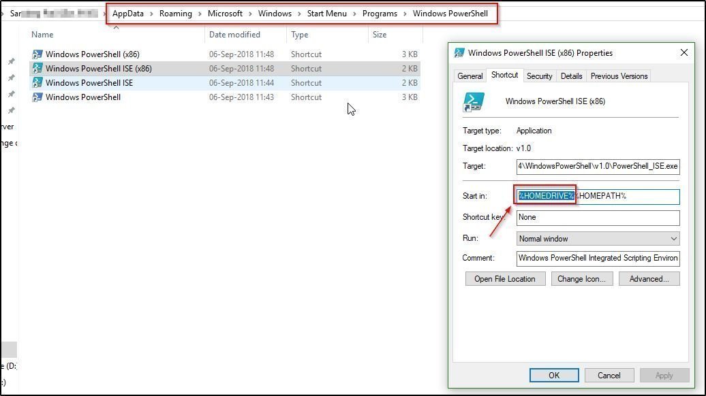Select the Windows PowerShell (x86) shortcut icon
The width and height of the screenshot is (706, 396).
coord(37,54)
